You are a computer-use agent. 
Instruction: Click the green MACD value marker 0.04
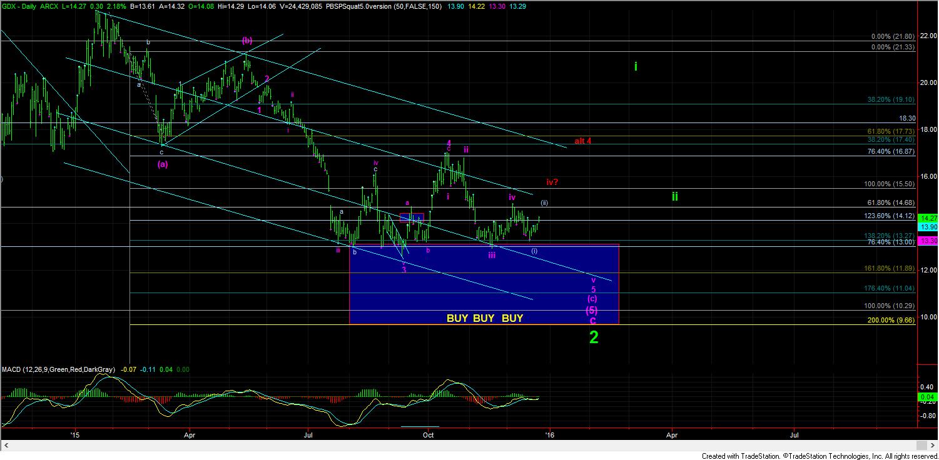click(926, 397)
